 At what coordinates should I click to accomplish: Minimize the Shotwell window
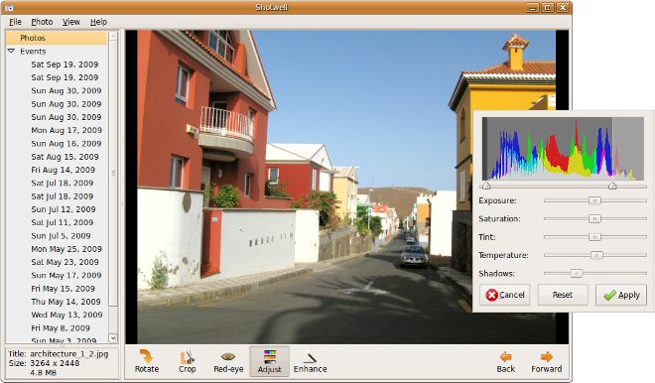533,8
